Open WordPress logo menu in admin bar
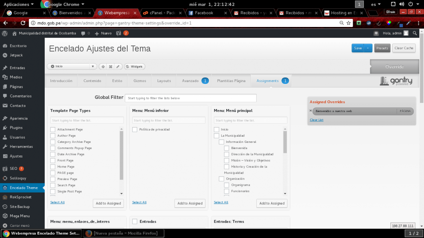The height and width of the screenshot is (238, 424). [x=5, y=33]
